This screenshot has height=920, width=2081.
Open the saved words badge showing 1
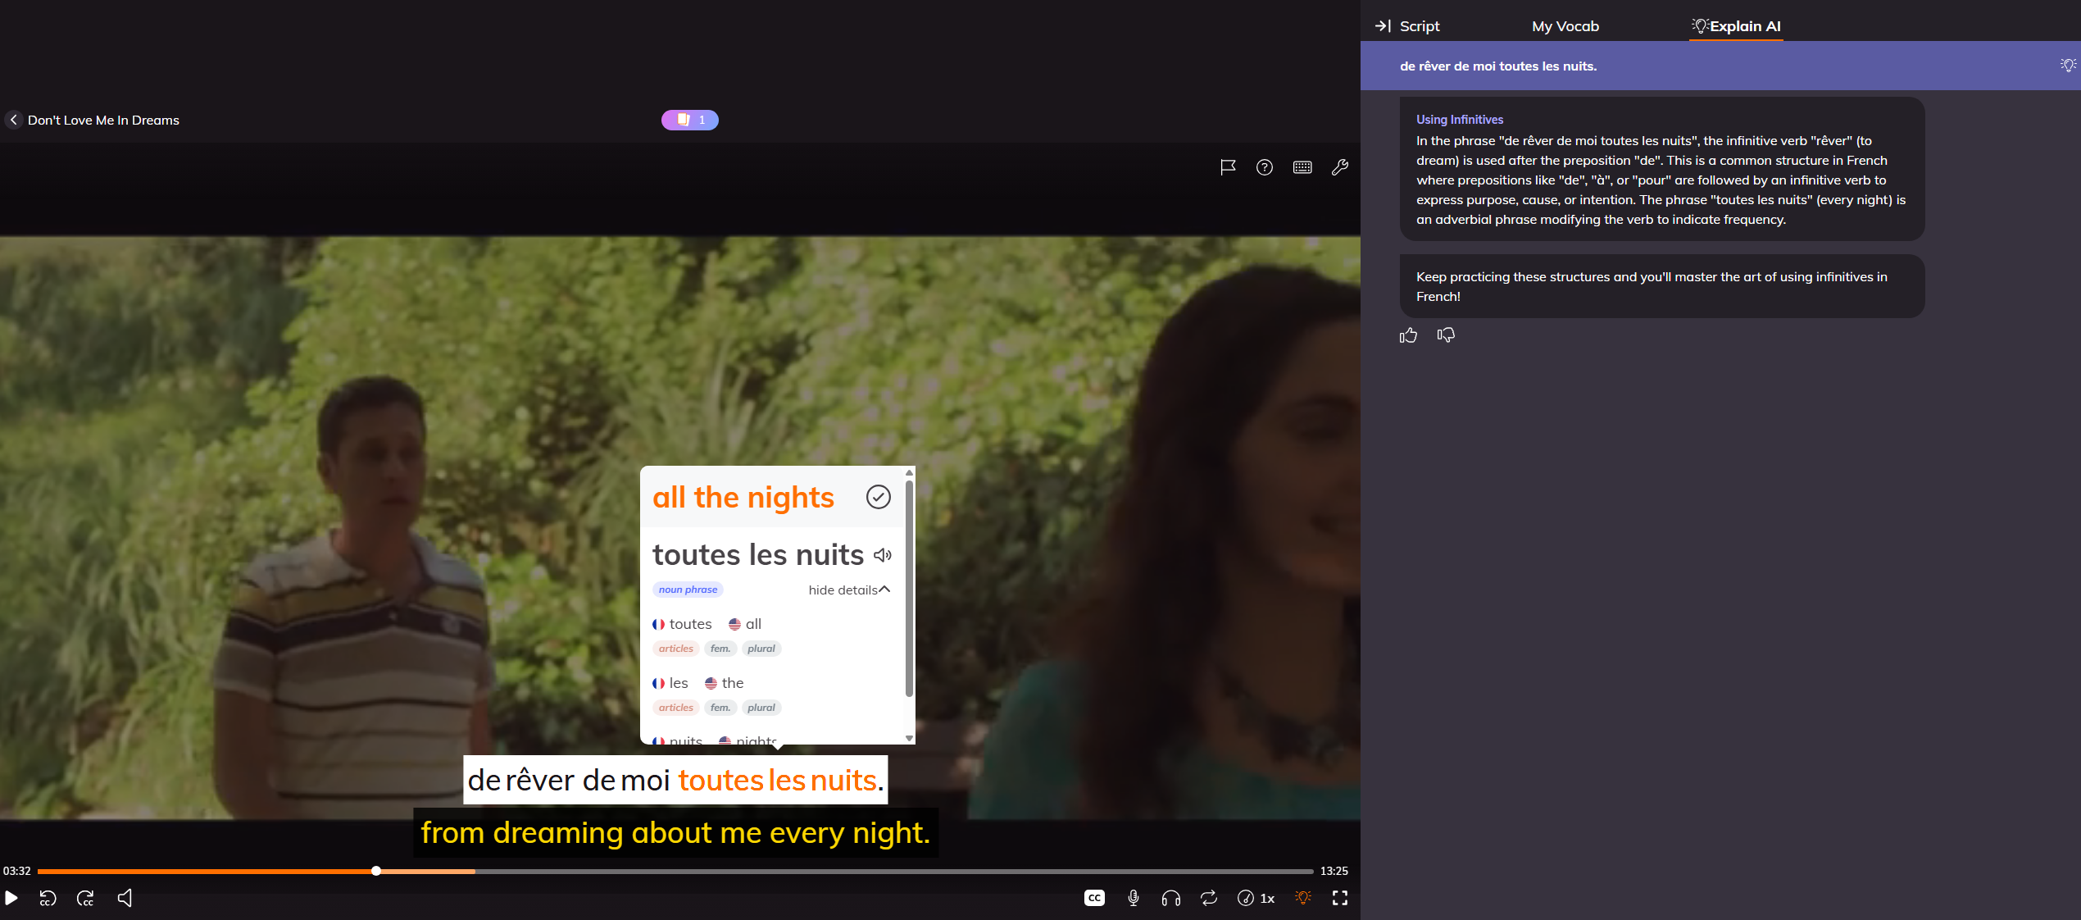(x=690, y=120)
